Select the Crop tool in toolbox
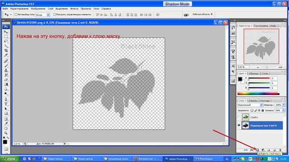Image resolution: width=289 pixels, height=162 pixels. [6, 50]
